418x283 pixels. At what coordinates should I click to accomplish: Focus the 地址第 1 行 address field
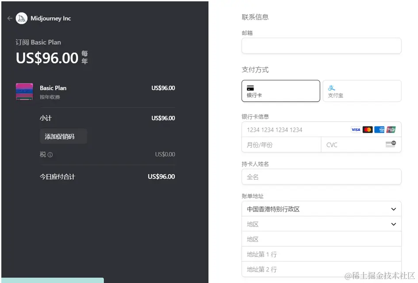(x=322, y=254)
